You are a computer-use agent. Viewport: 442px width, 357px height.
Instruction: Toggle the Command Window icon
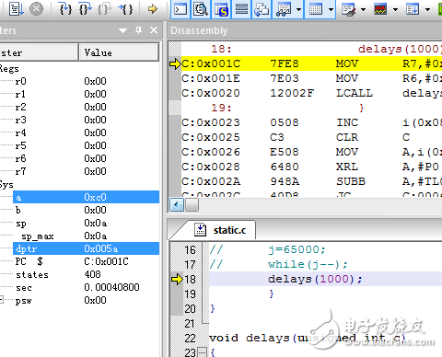point(180,9)
